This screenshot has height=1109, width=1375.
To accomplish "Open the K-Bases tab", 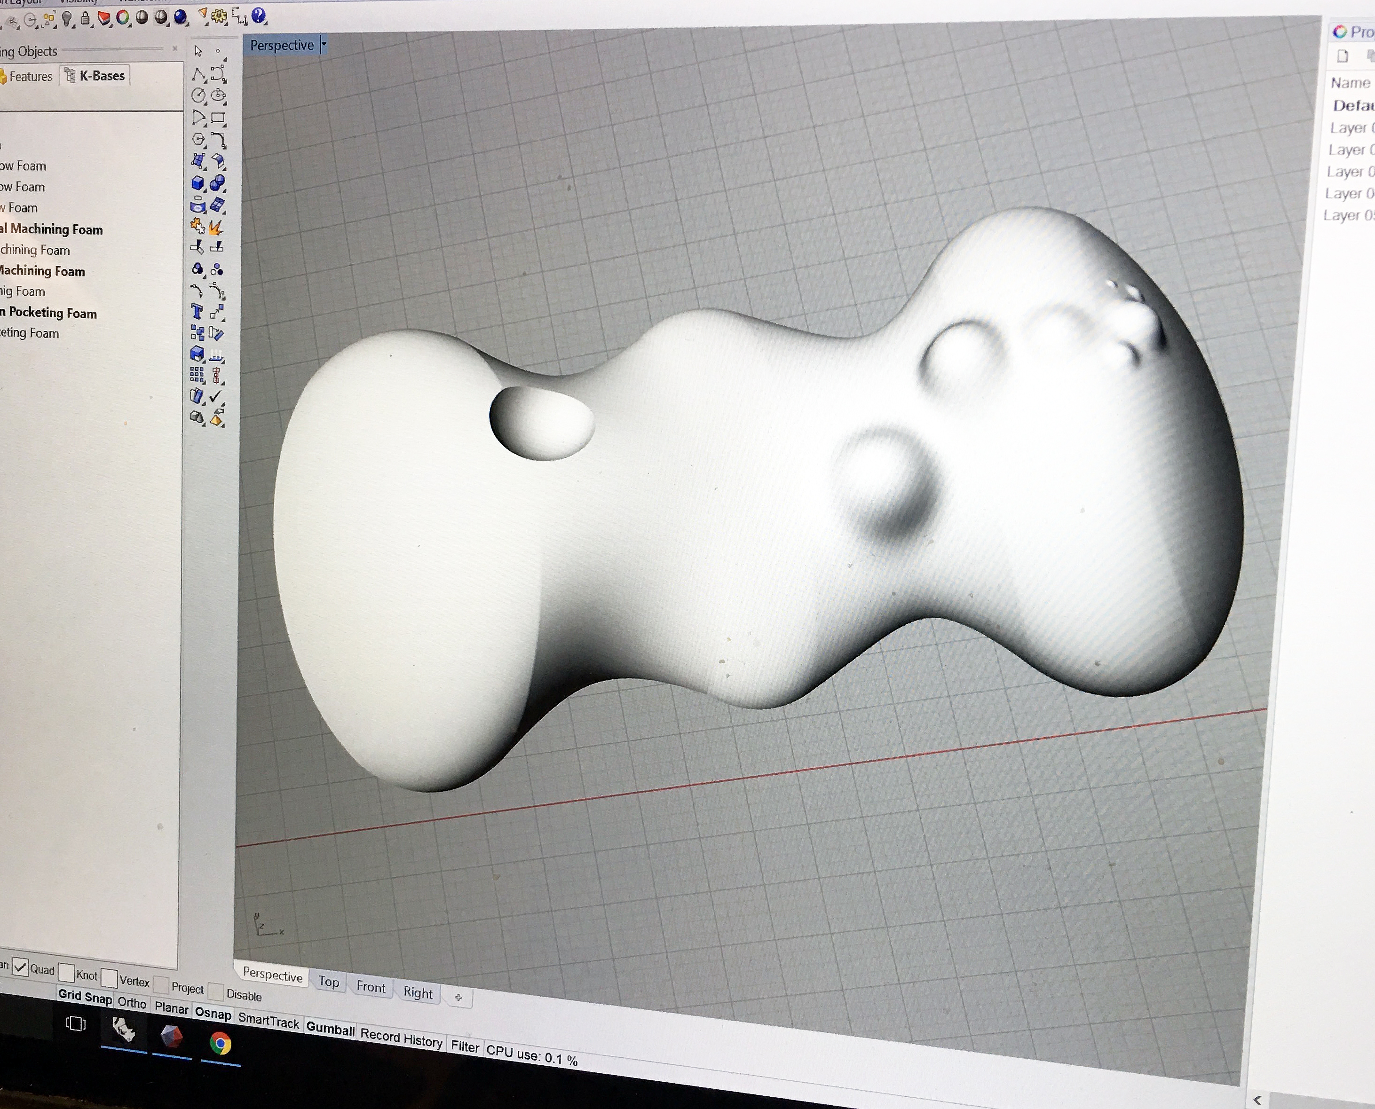I will point(95,76).
